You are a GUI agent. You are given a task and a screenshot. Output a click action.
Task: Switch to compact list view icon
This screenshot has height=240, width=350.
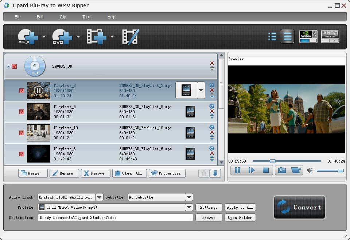272,36
